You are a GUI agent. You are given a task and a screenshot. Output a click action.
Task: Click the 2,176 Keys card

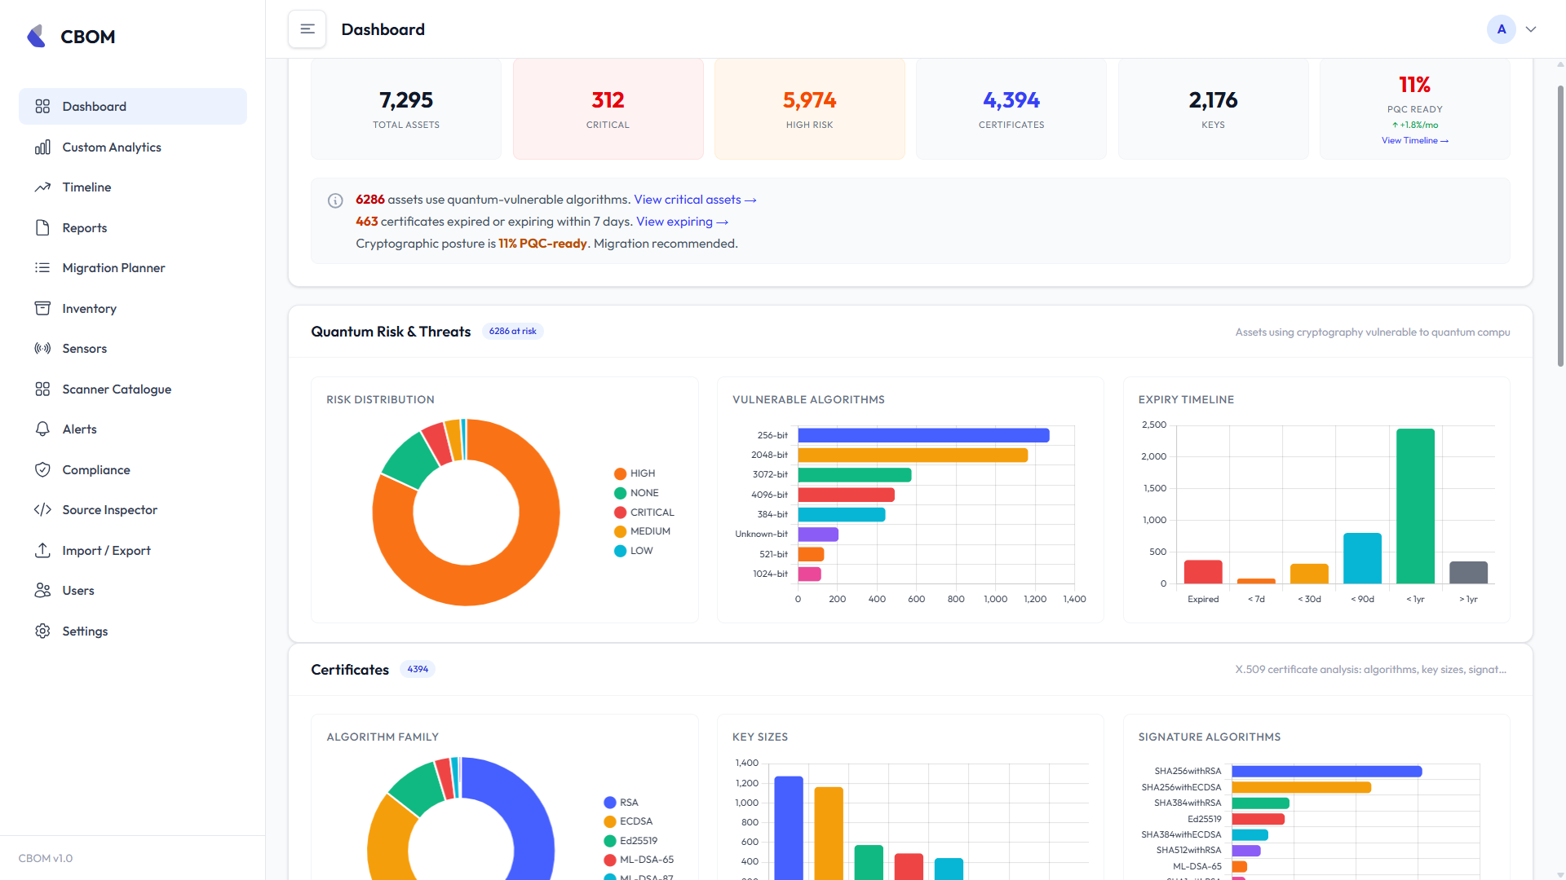1213,108
